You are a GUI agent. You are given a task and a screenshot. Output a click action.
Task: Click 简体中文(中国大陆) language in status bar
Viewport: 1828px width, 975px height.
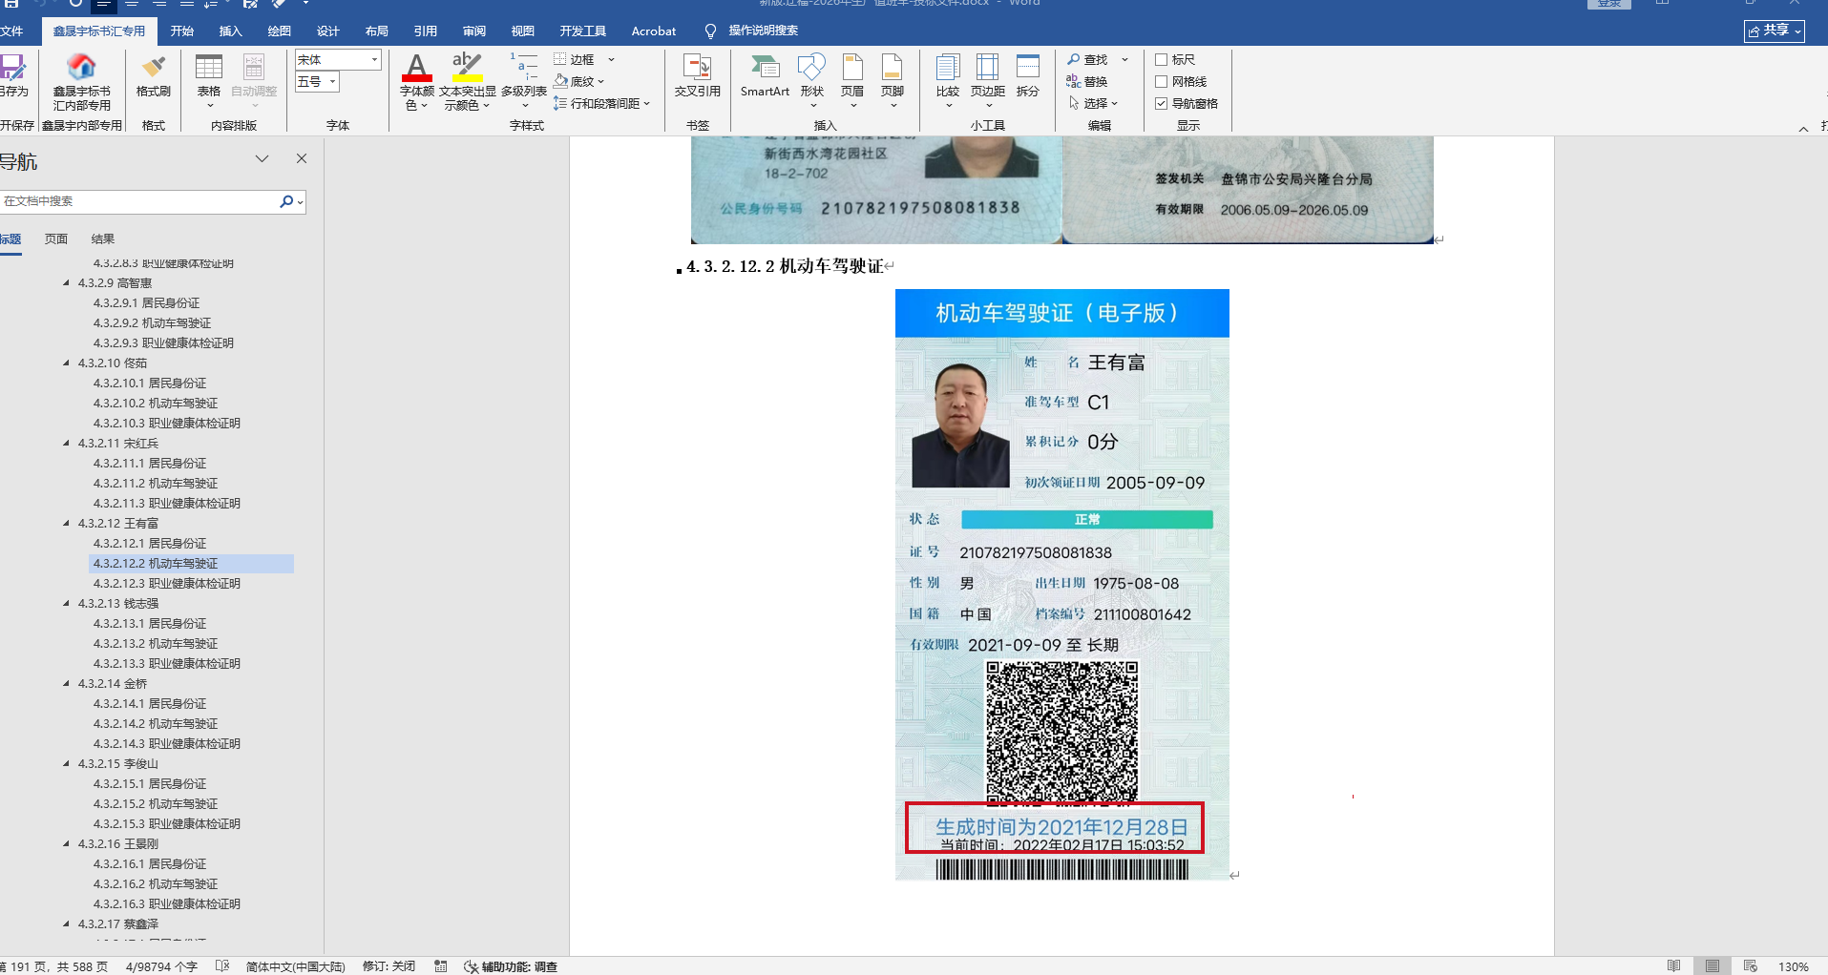pos(295,966)
